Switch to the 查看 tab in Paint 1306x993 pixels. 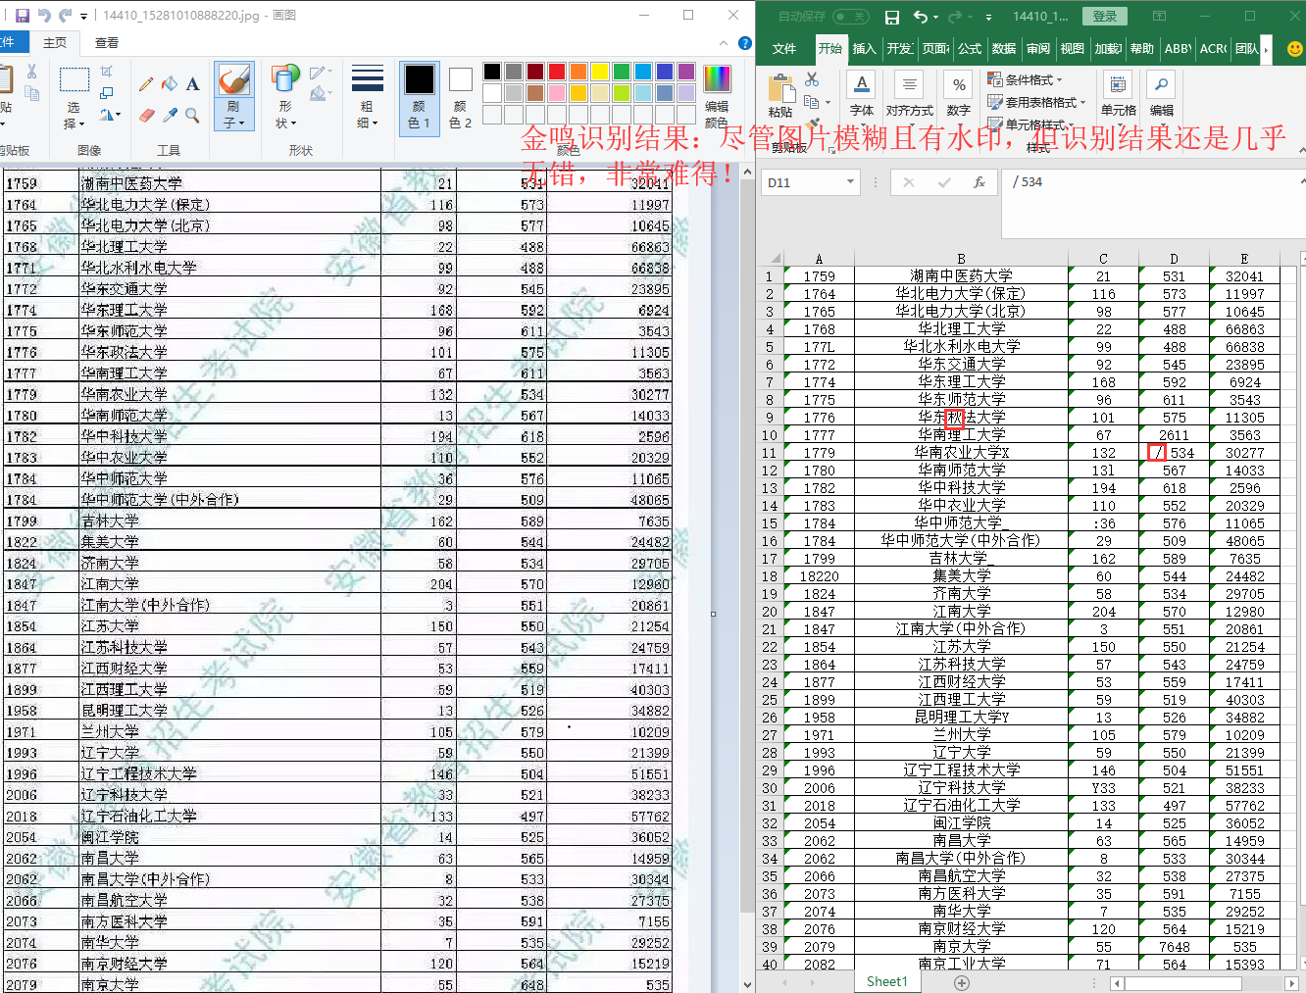107,43
